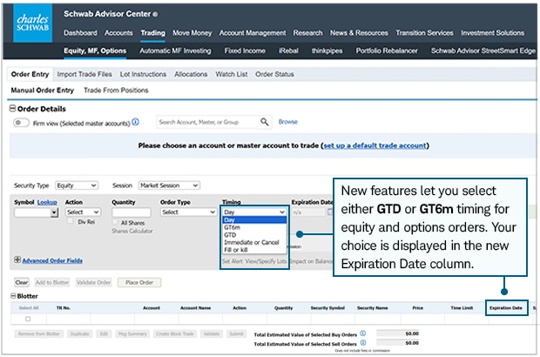Open the Timing dropdown
This screenshot has height=357, width=540.
tap(254, 212)
